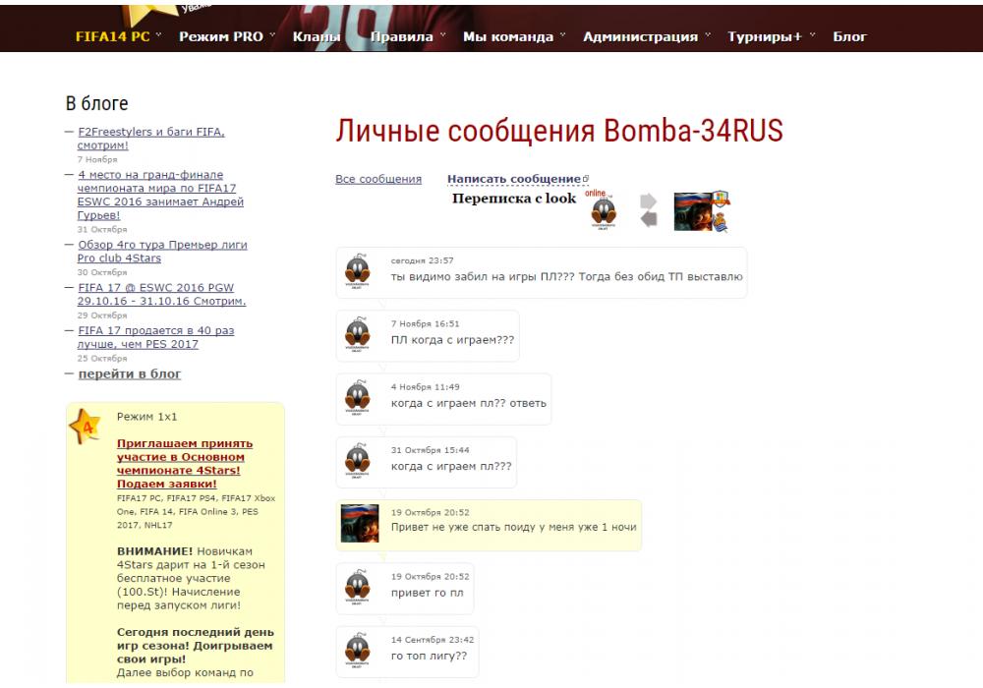The width and height of the screenshot is (983, 688).
Task: Open 'перейти в блог' link
Action: tap(129, 373)
